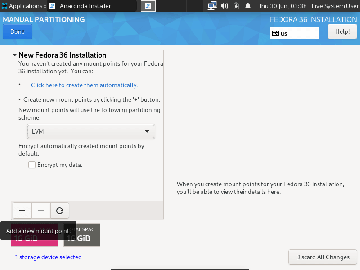Click the volume speaker icon
The height and width of the screenshot is (270, 360).
(x=225, y=6)
